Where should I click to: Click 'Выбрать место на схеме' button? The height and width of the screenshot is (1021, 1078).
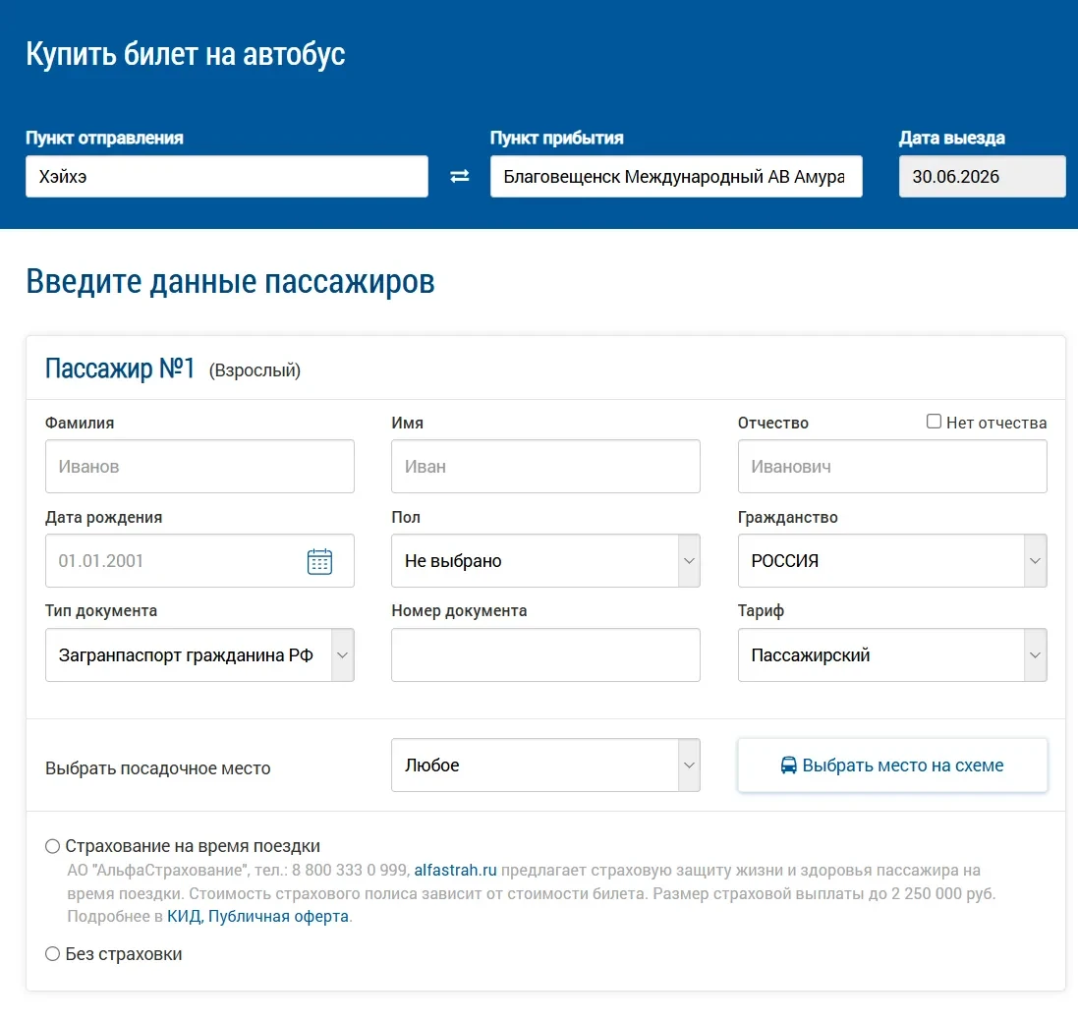coord(892,766)
